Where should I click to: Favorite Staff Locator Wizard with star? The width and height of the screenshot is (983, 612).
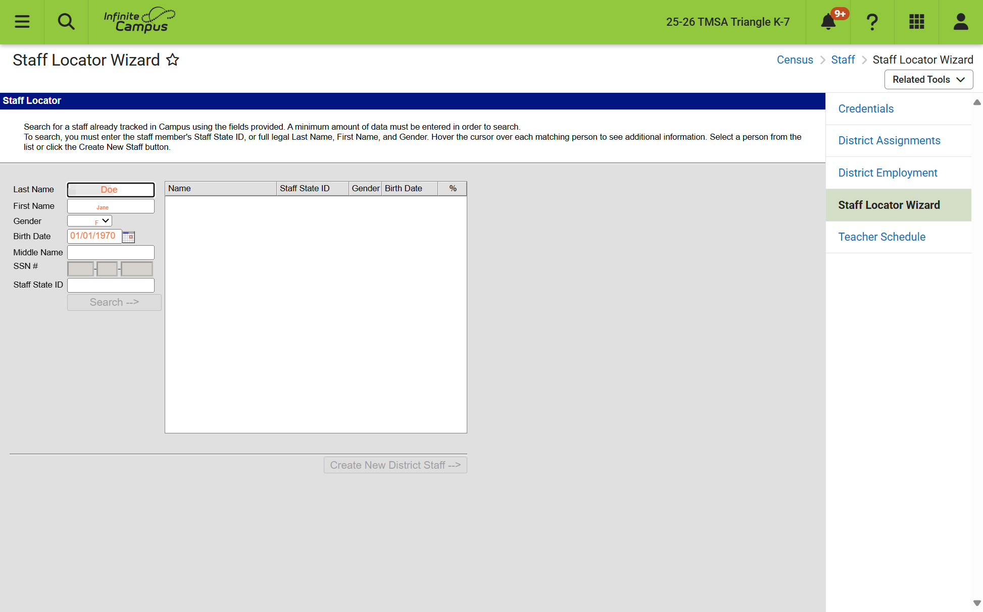pos(173,60)
